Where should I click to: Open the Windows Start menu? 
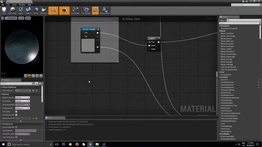3,144
